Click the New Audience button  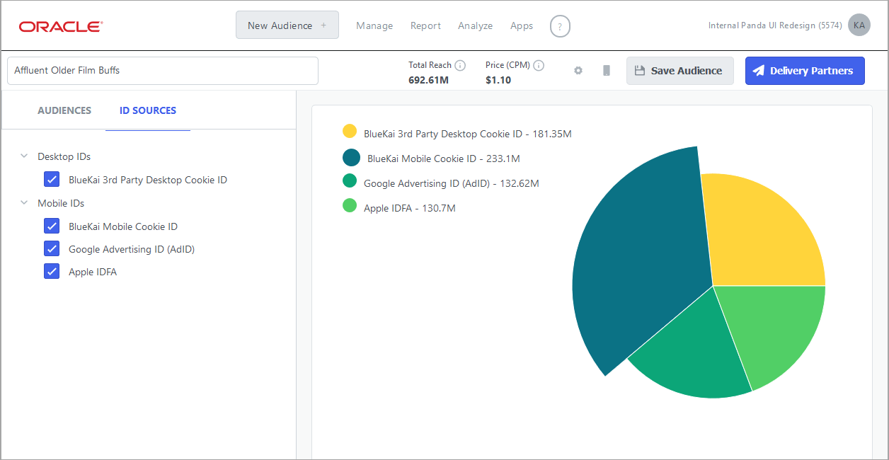pos(287,25)
